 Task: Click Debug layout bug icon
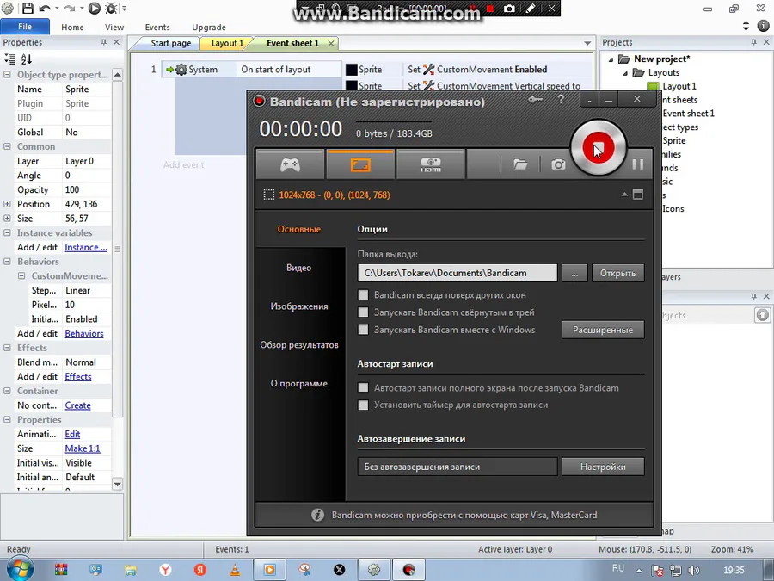[x=112, y=8]
